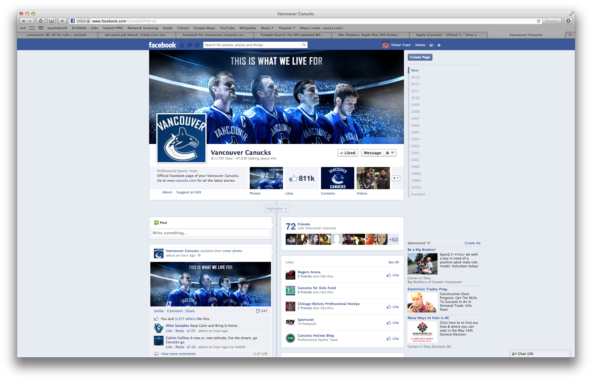This screenshot has width=592, height=381.
Task: Jump to Founded on timeline
Action: click(418, 194)
